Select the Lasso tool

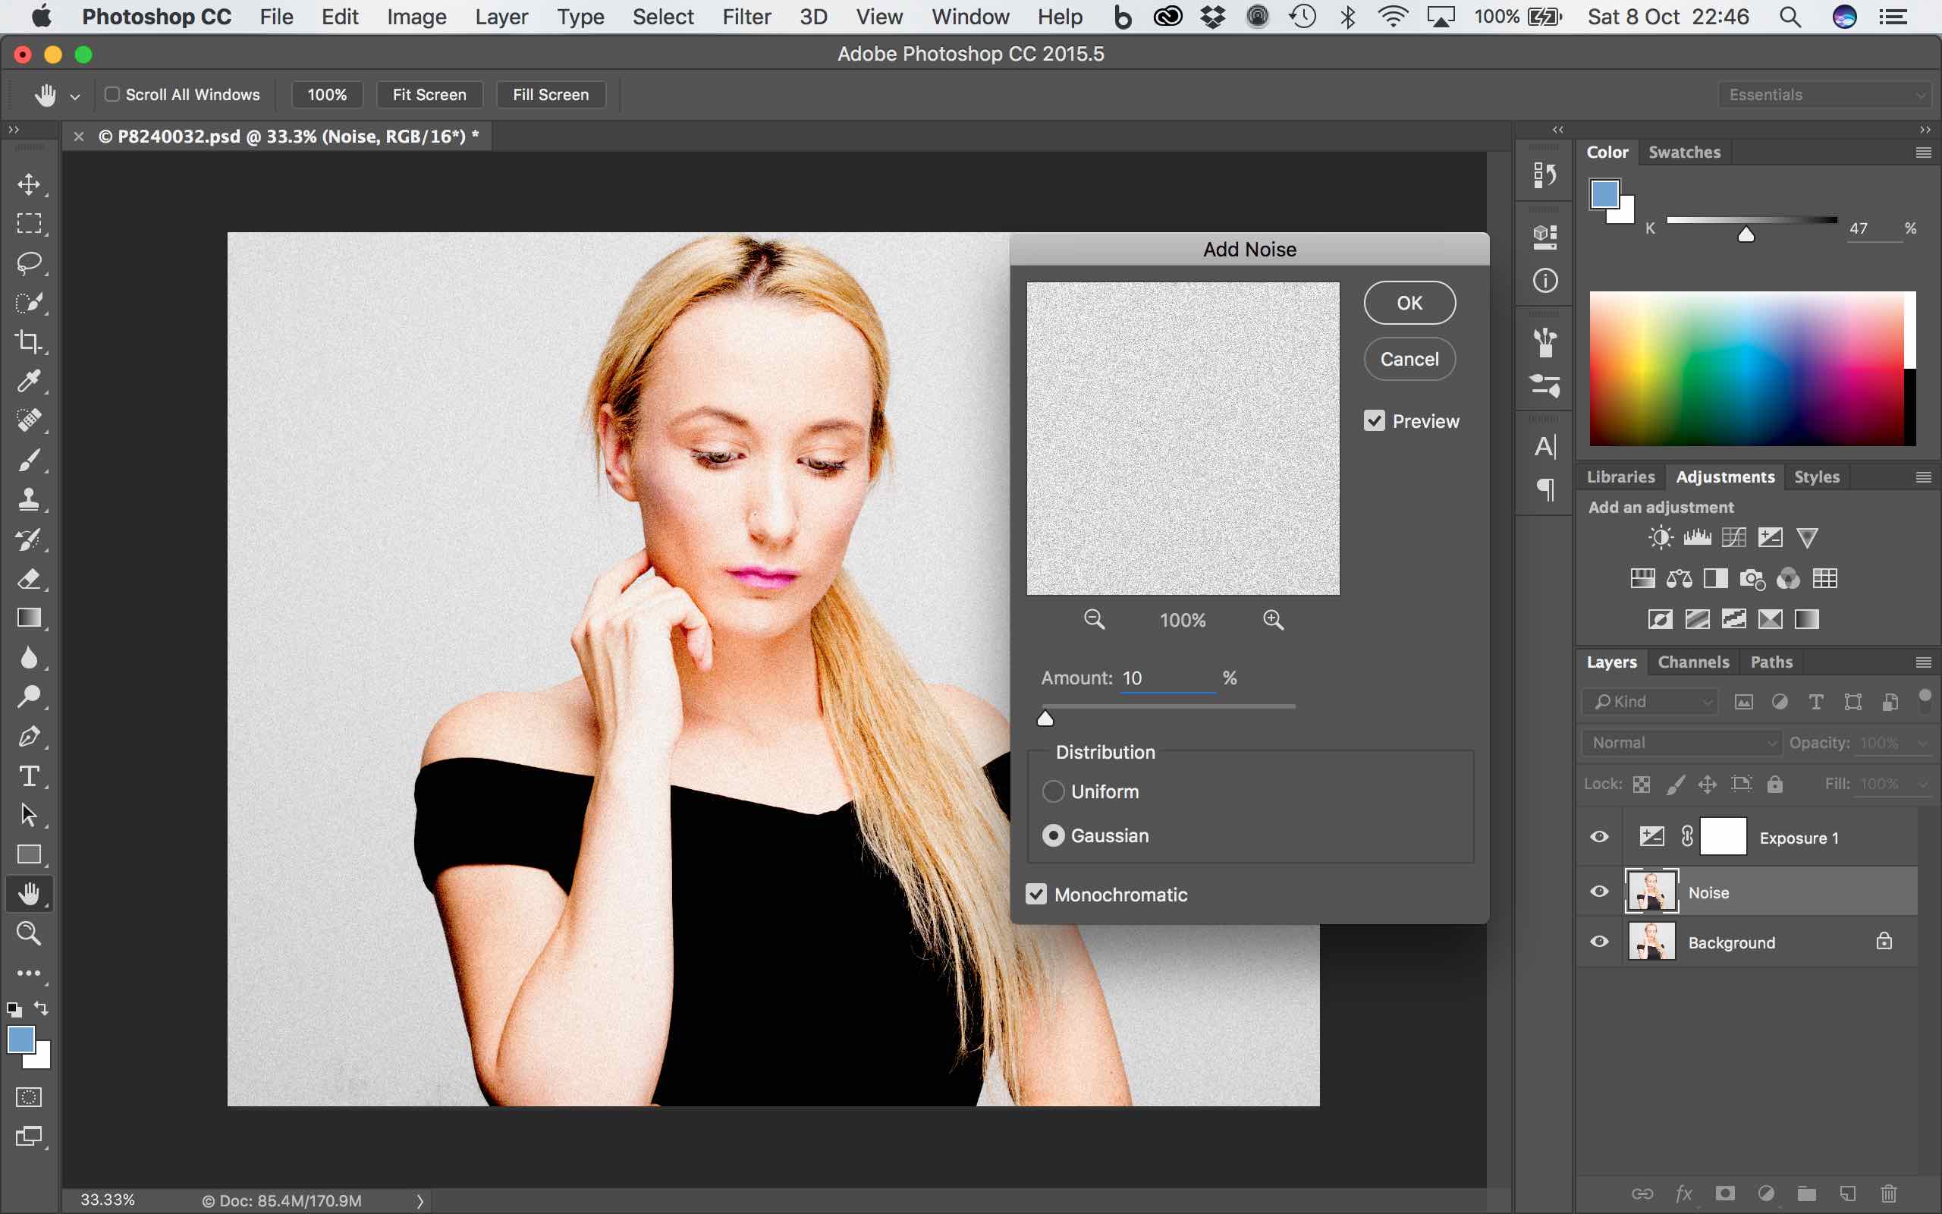pos(30,263)
